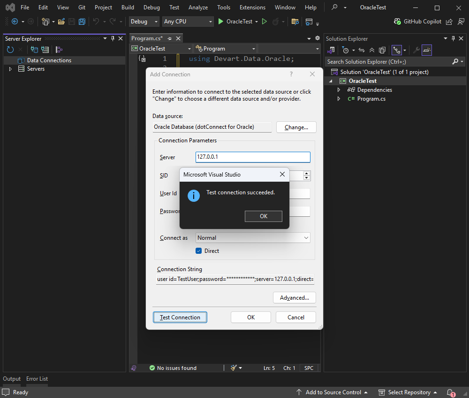
Task: Click the Server address input field
Action: coord(253,157)
